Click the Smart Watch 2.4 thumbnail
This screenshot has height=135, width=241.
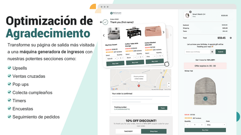click(187, 15)
